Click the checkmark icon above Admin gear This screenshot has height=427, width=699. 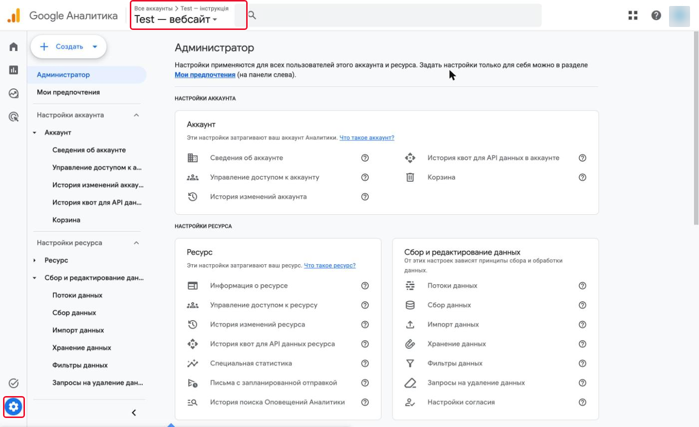click(x=13, y=383)
